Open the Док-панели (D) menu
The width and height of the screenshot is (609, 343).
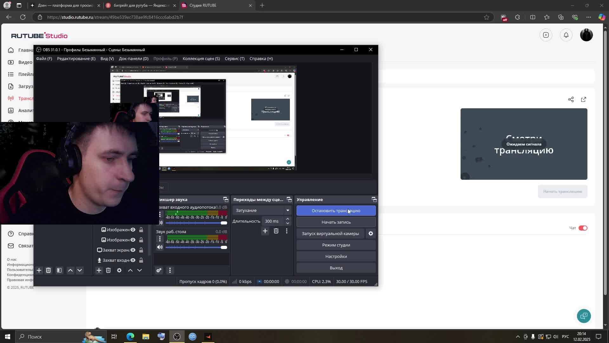coord(133,58)
